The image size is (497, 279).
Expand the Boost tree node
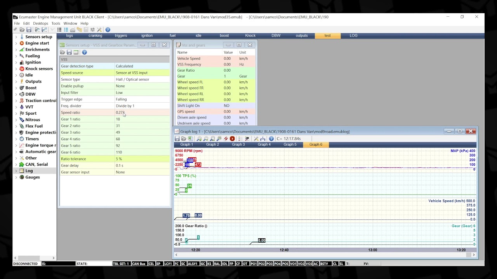pos(16,88)
